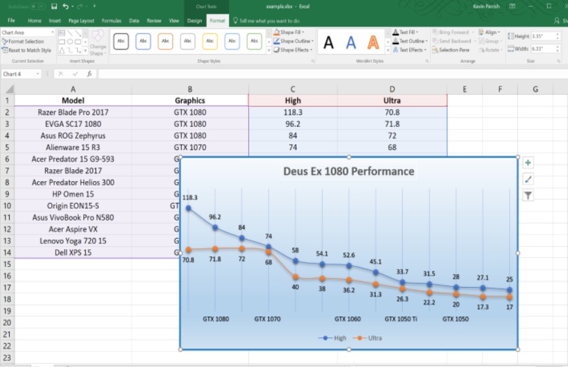Choose the orange outlined A WordArt style
This screenshot has width=568, height=367.
tap(373, 43)
